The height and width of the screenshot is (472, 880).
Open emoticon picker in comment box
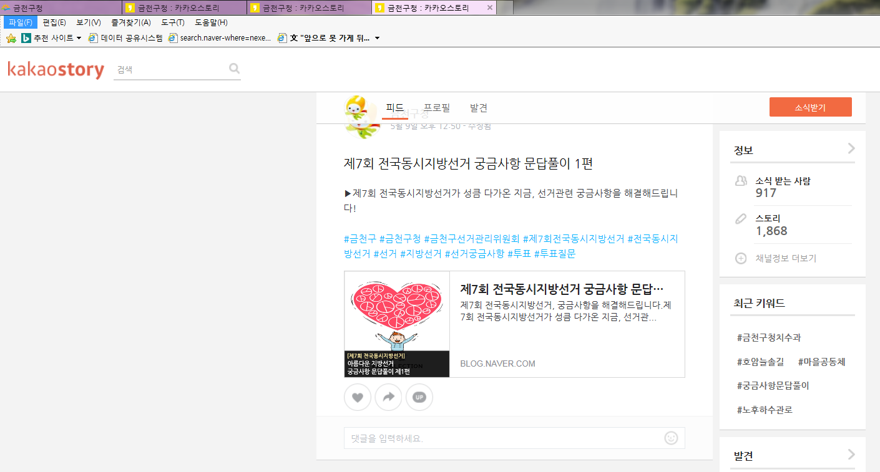coord(672,438)
